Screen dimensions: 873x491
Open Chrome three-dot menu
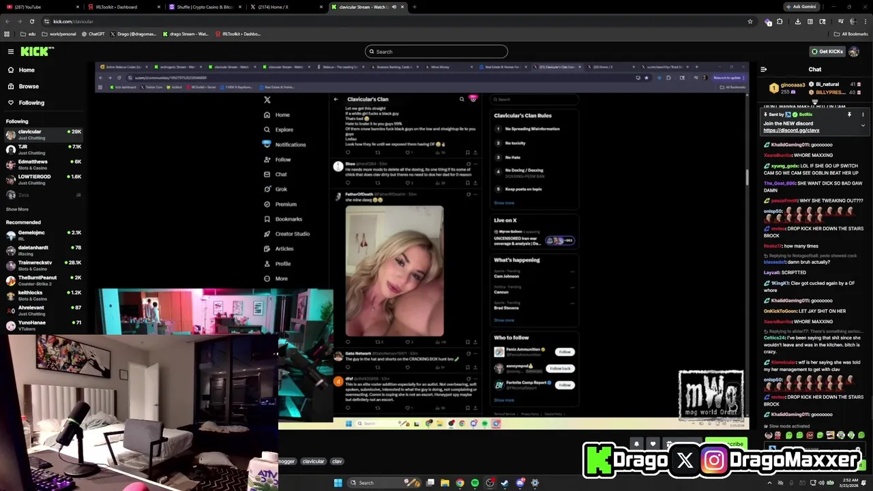[865, 21]
